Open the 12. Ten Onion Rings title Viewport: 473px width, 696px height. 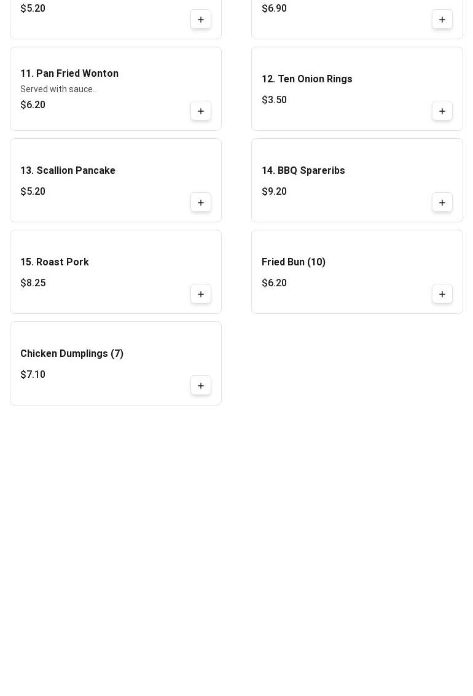[307, 79]
